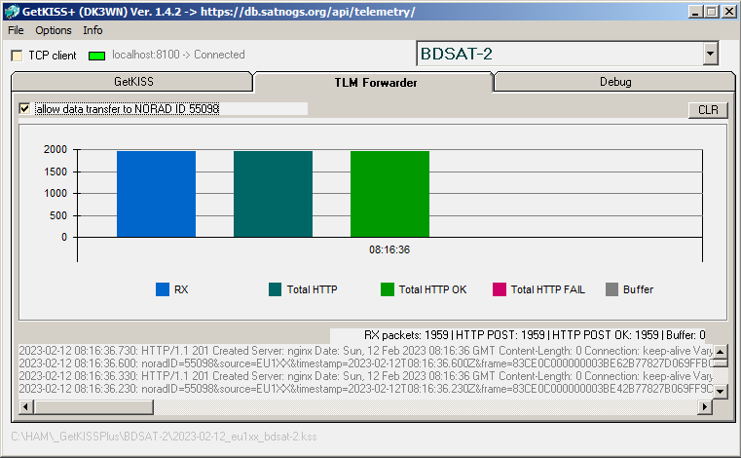Open the Info menu

(x=93, y=30)
